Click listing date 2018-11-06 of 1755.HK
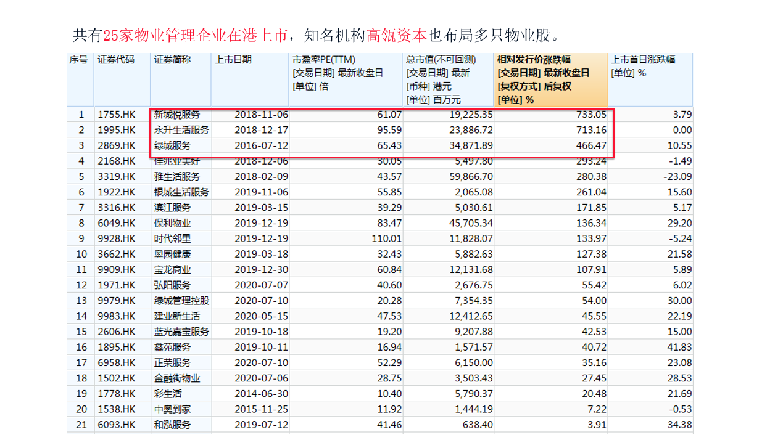Screen dimensions: 783x440 [262, 115]
